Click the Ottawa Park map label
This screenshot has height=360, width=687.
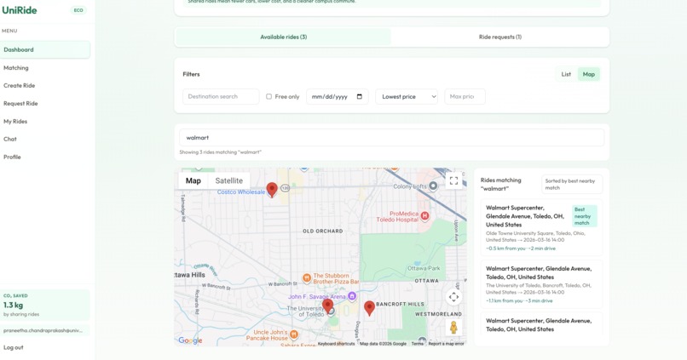424,268
